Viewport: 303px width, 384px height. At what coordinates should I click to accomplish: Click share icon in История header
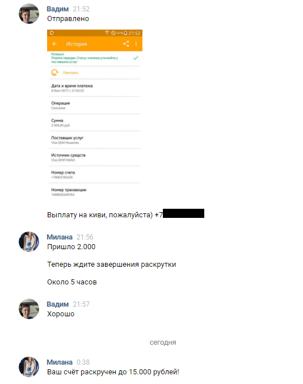(x=126, y=44)
